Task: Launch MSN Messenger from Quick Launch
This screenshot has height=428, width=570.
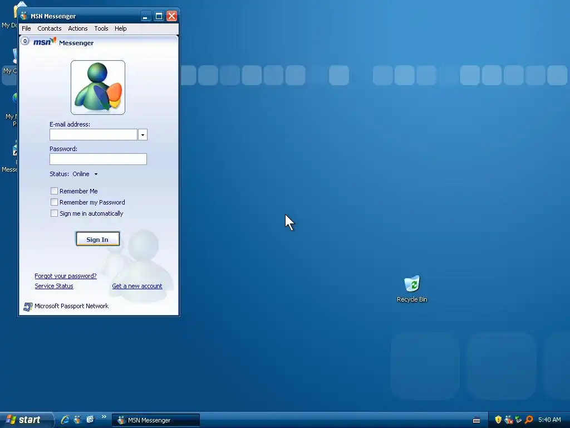Action: (77, 420)
